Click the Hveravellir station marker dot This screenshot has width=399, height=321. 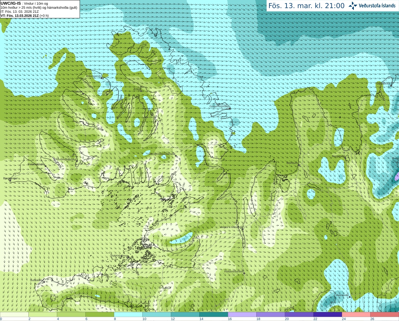click(x=350, y=297)
